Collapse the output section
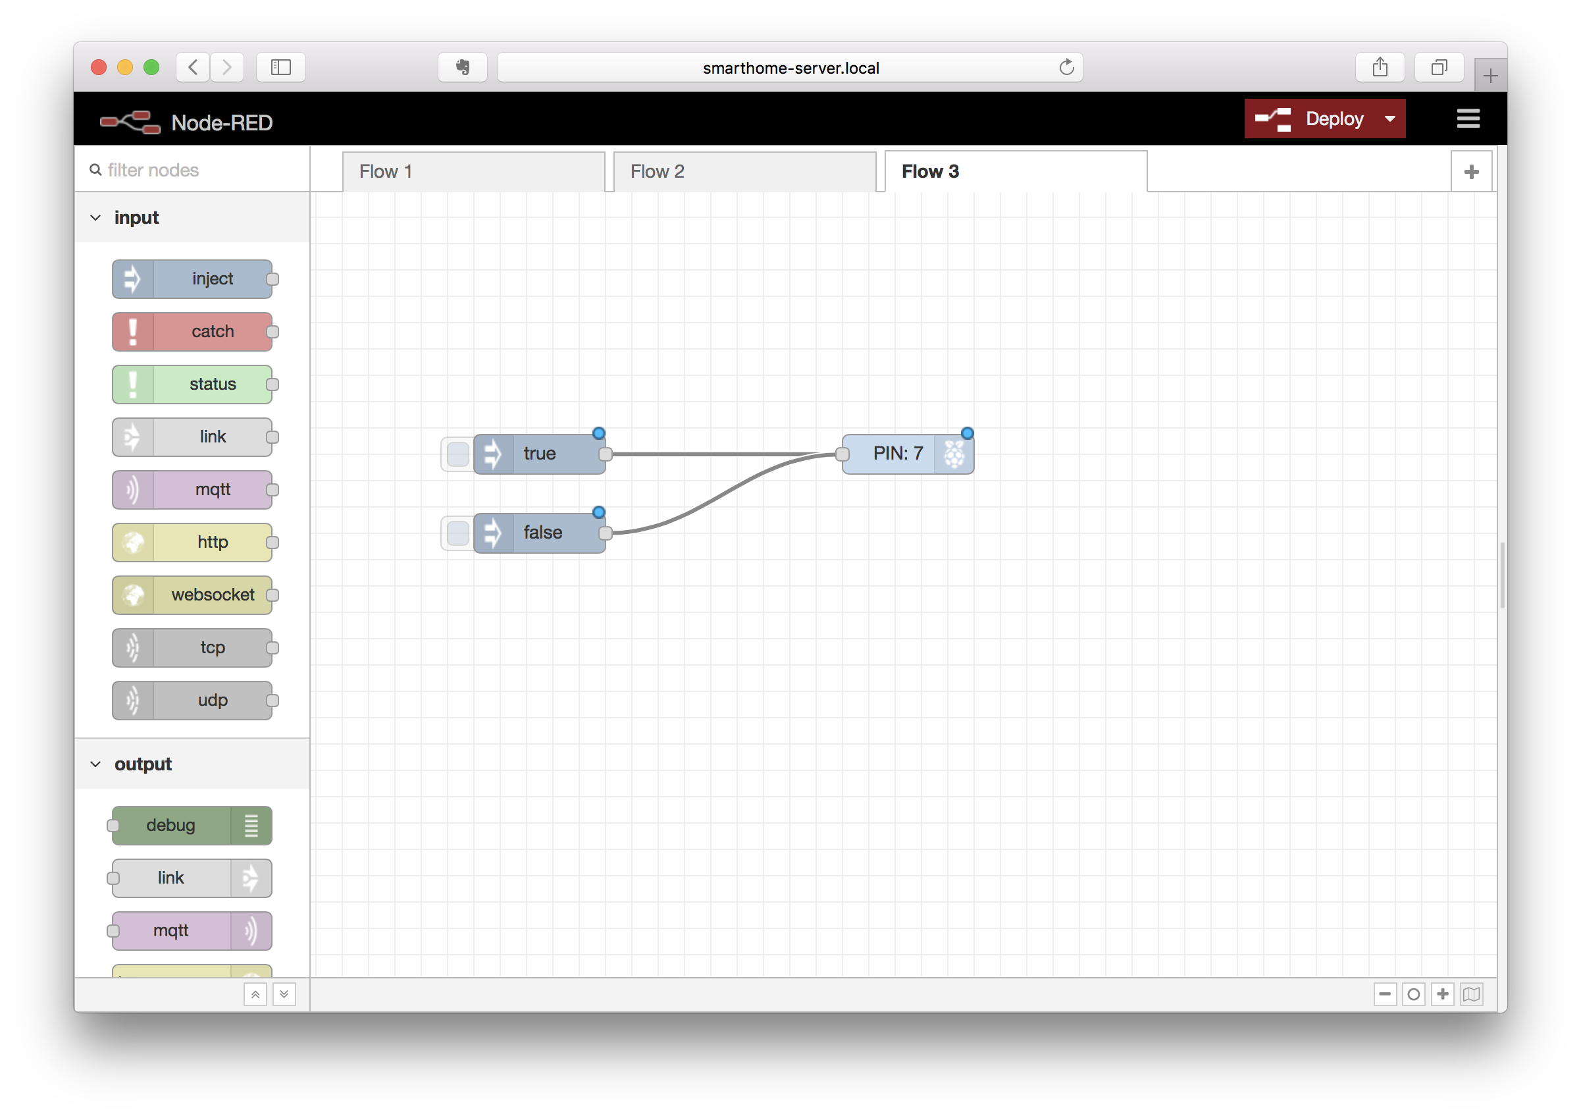Screen dimensions: 1581x1118 (x=95, y=763)
